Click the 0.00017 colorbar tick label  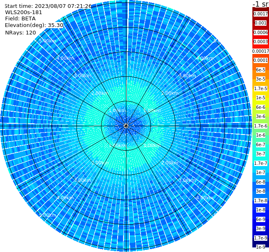tap(261, 51)
